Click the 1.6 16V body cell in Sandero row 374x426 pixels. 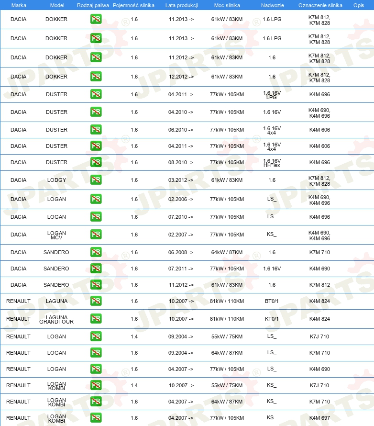coord(272,269)
